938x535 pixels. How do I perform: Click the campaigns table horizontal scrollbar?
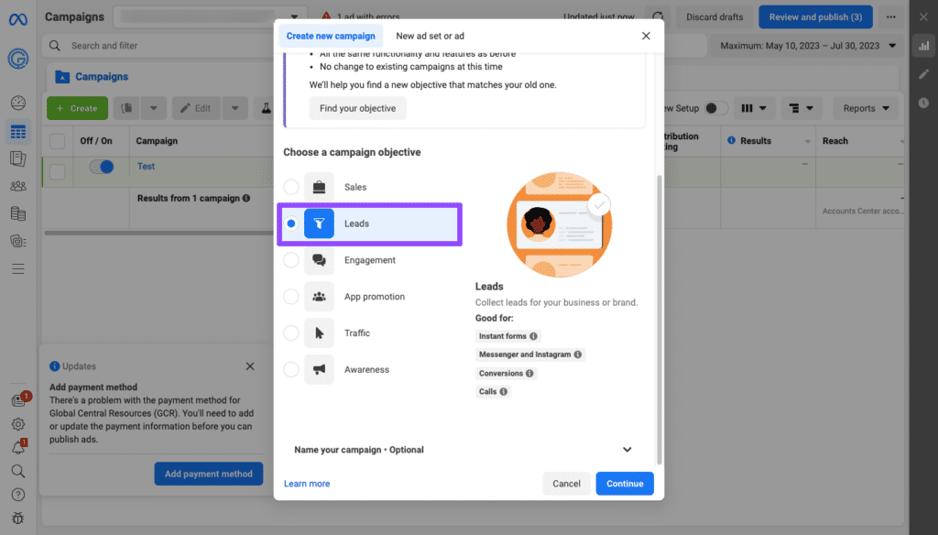click(158, 233)
